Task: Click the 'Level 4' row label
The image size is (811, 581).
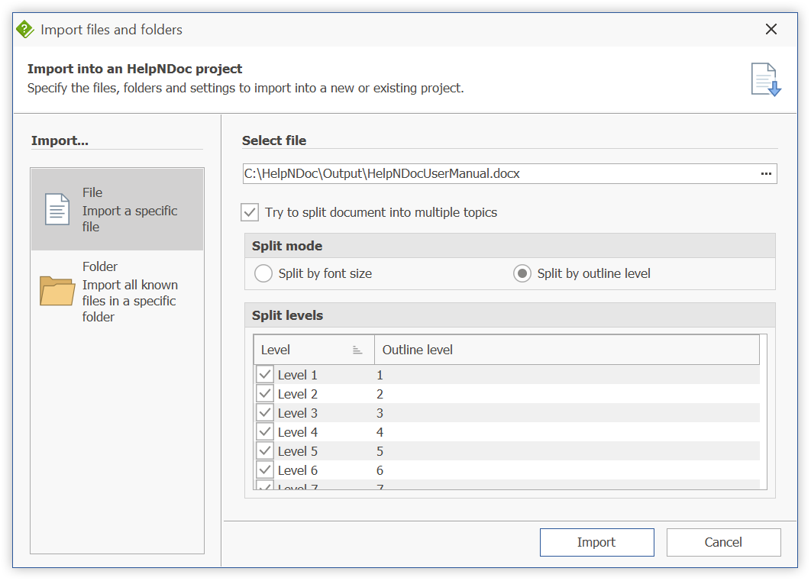Action: pos(297,432)
